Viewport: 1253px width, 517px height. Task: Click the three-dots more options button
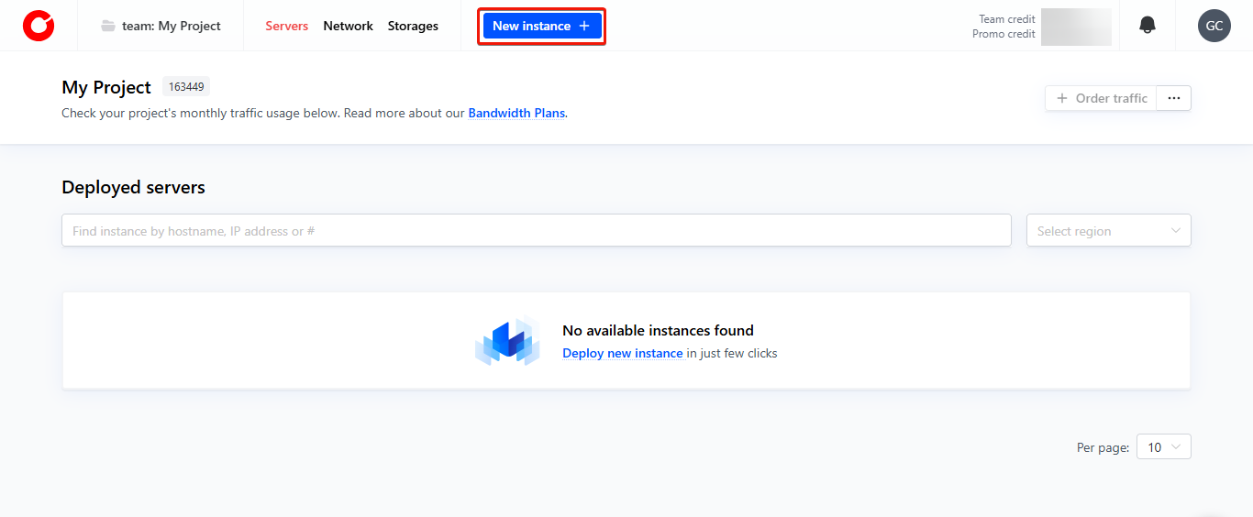1173,98
